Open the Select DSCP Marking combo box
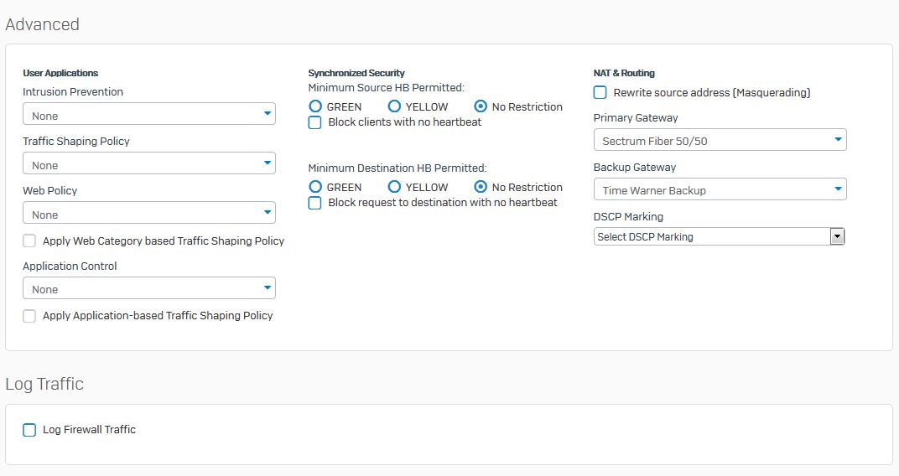The height and width of the screenshot is (476, 899). pyautogui.click(x=711, y=237)
